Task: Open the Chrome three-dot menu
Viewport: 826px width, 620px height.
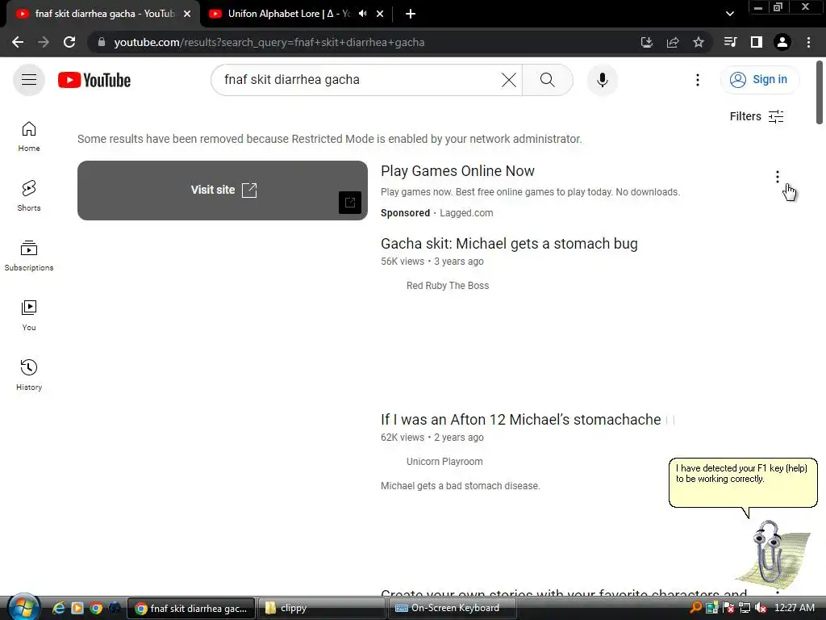Action: pos(808,42)
